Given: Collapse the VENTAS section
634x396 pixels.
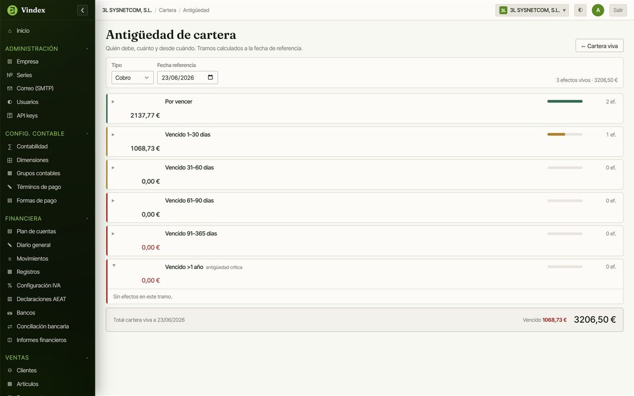Looking at the screenshot, I should coord(87,358).
